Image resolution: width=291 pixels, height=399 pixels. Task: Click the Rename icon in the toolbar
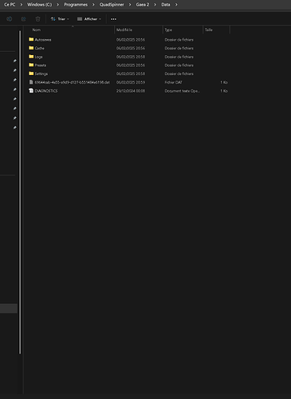click(10, 19)
